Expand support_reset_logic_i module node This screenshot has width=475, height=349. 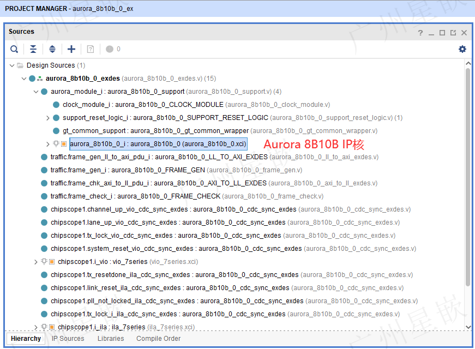[47, 118]
